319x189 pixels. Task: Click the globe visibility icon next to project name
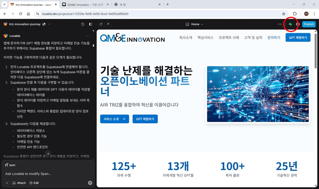[x=44, y=24]
